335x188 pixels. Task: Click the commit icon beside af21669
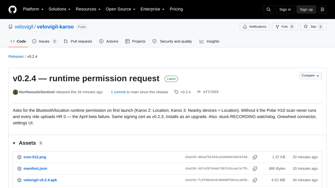click(x=199, y=92)
